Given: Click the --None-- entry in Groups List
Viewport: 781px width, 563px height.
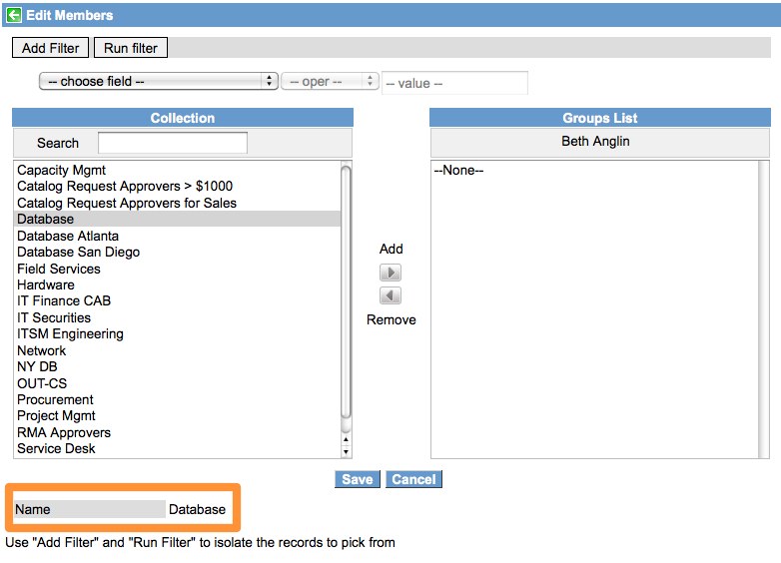Looking at the screenshot, I should pos(458,170).
